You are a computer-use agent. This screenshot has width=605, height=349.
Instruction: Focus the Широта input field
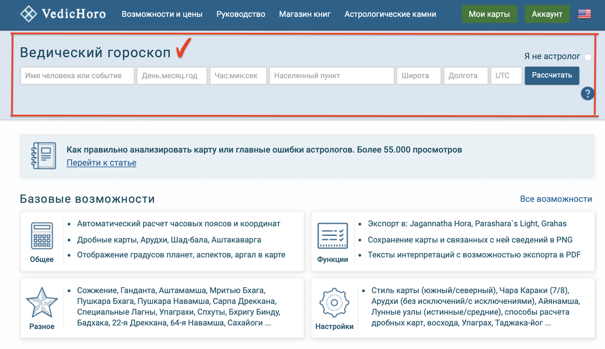(419, 75)
